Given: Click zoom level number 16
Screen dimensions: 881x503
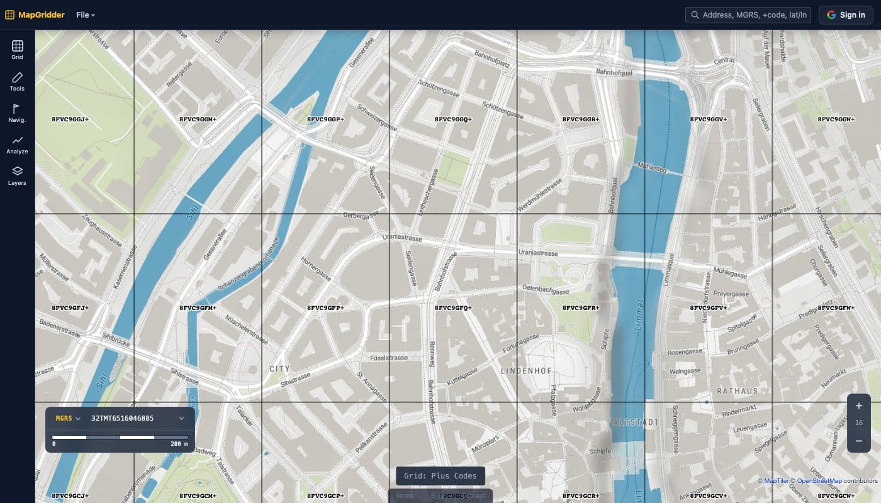Looking at the screenshot, I should 859,423.
